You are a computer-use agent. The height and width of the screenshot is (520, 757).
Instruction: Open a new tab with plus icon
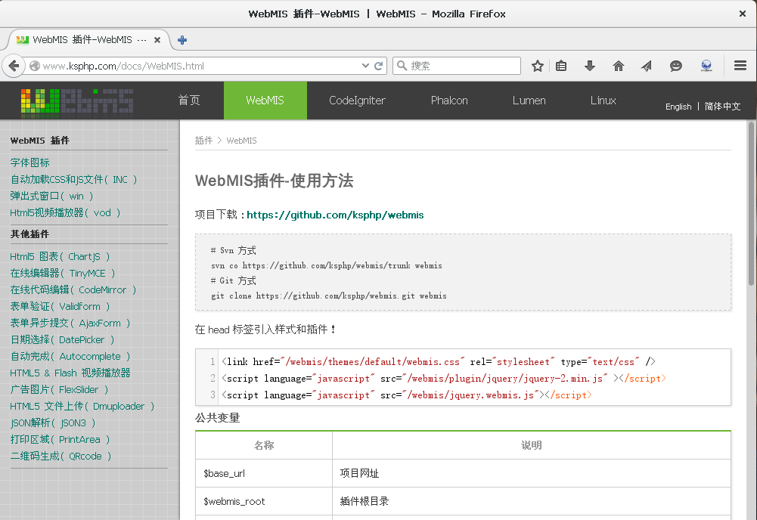tap(182, 40)
